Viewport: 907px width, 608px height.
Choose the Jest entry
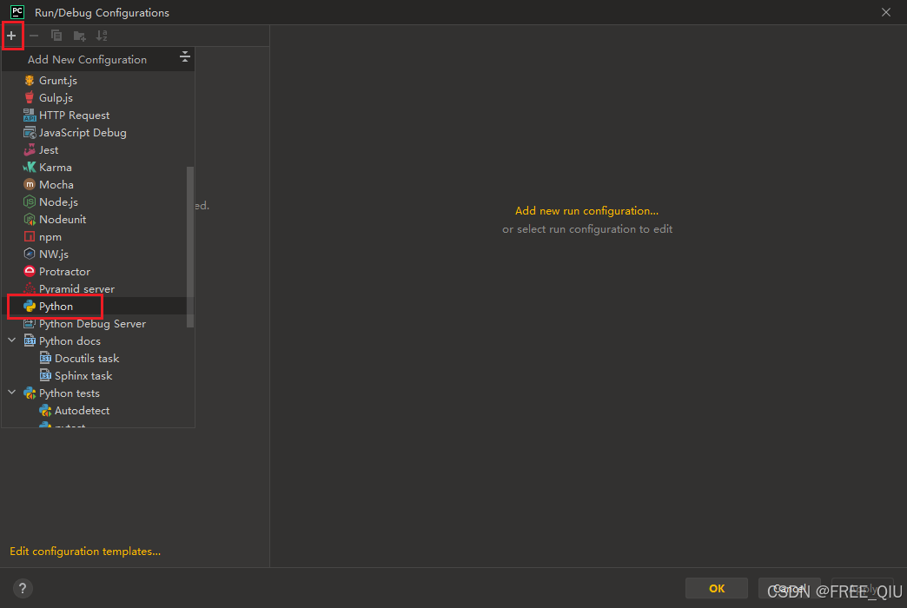tap(49, 150)
